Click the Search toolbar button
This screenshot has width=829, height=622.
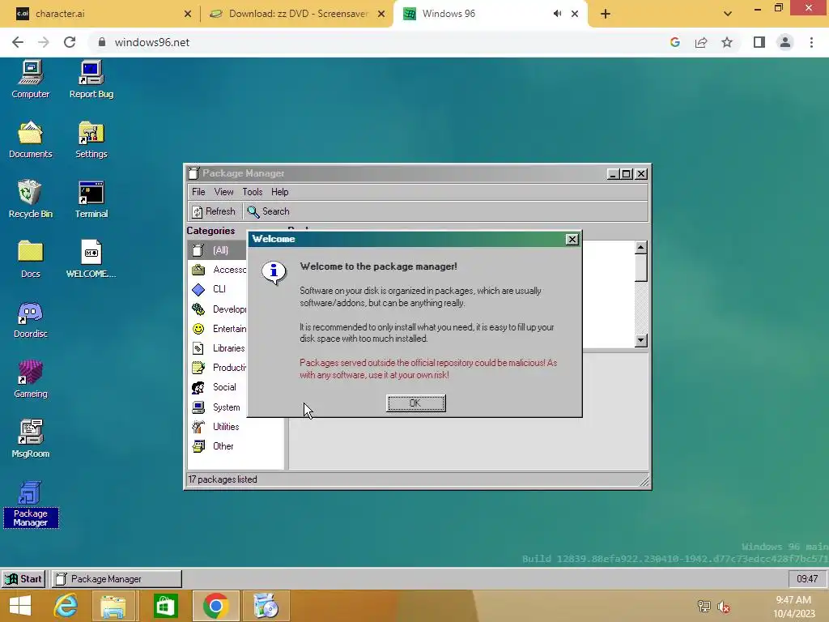[x=269, y=211]
